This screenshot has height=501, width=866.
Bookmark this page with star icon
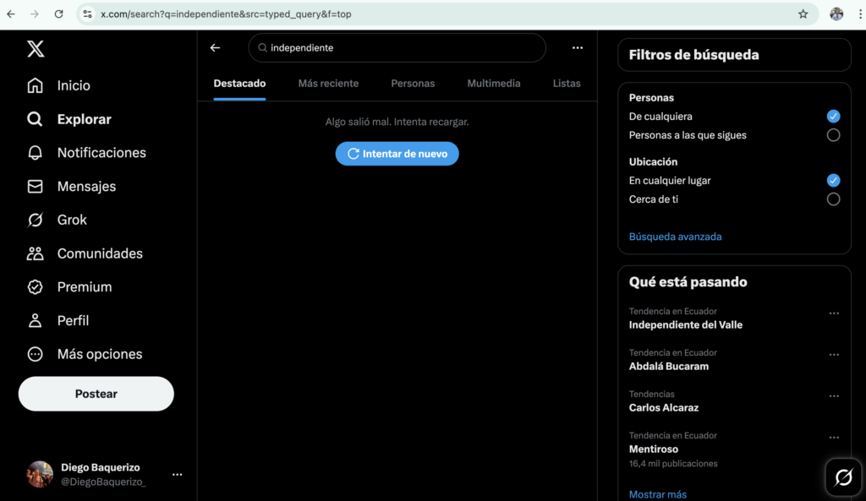tap(803, 14)
